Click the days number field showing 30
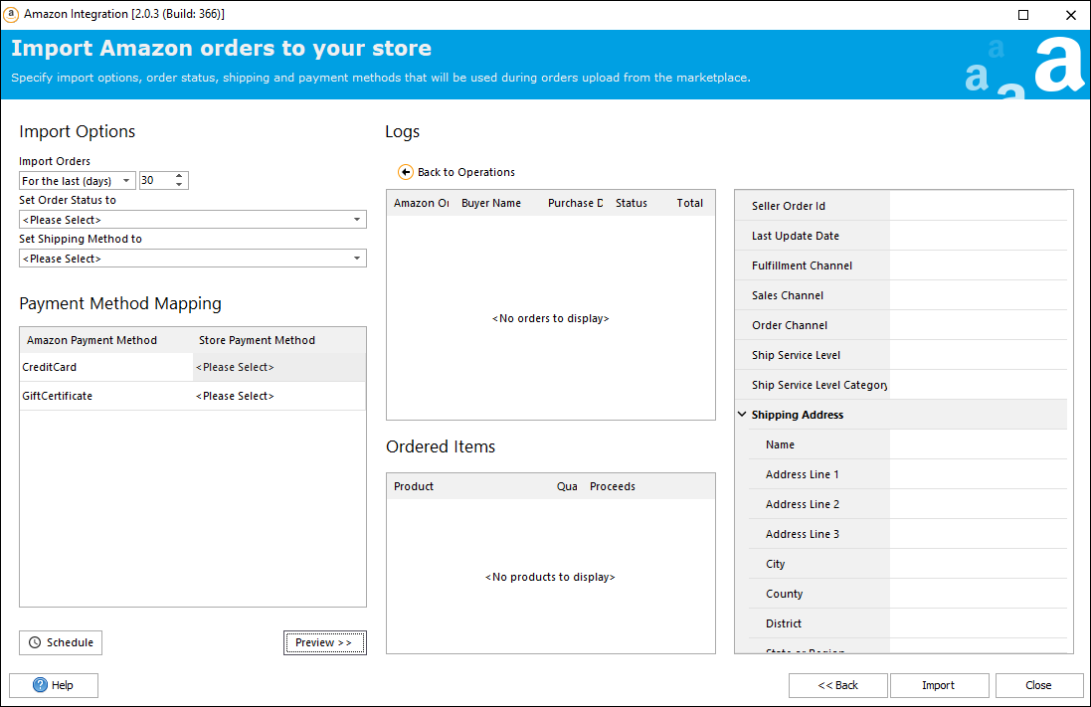1091x707 pixels. coord(156,180)
